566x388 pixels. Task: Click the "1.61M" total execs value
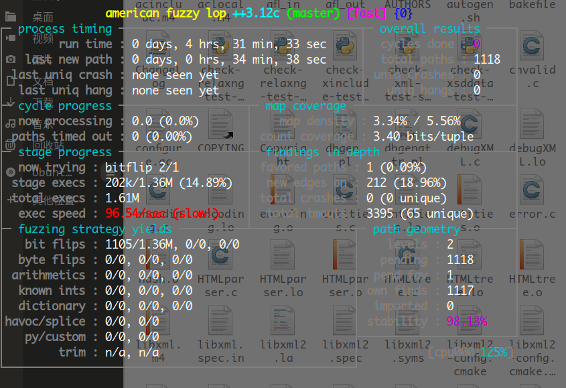[x=122, y=198]
